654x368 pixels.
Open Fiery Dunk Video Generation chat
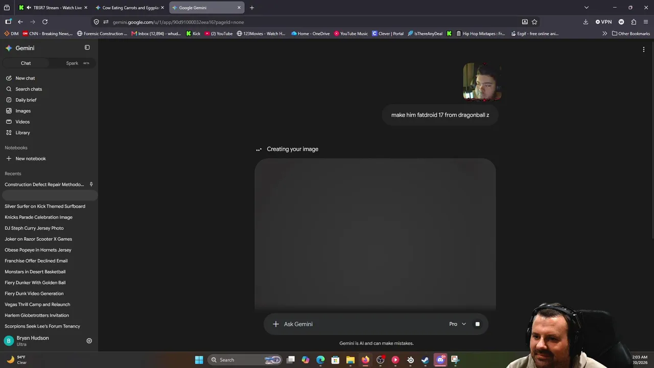pos(34,294)
